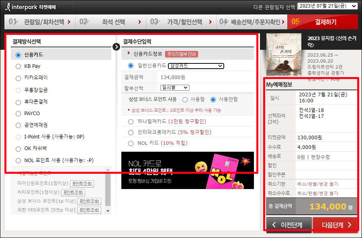362x238 pixels.
Task: Click the 2023 뮤지컬 신의 손가락 title
Action: [x=332, y=41]
